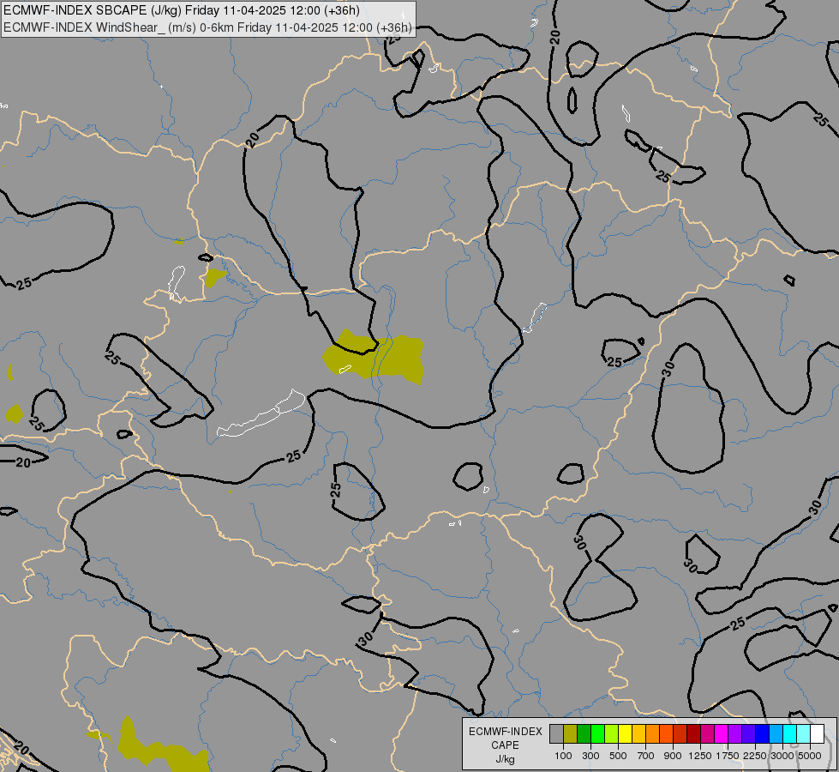Click the WindShear 0-6km title line
Screen dimensions: 839x772
(207, 27)
